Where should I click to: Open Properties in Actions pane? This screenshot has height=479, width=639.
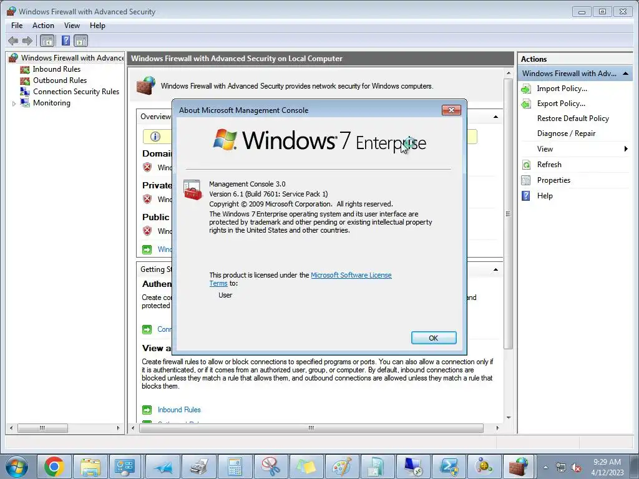[554, 180]
